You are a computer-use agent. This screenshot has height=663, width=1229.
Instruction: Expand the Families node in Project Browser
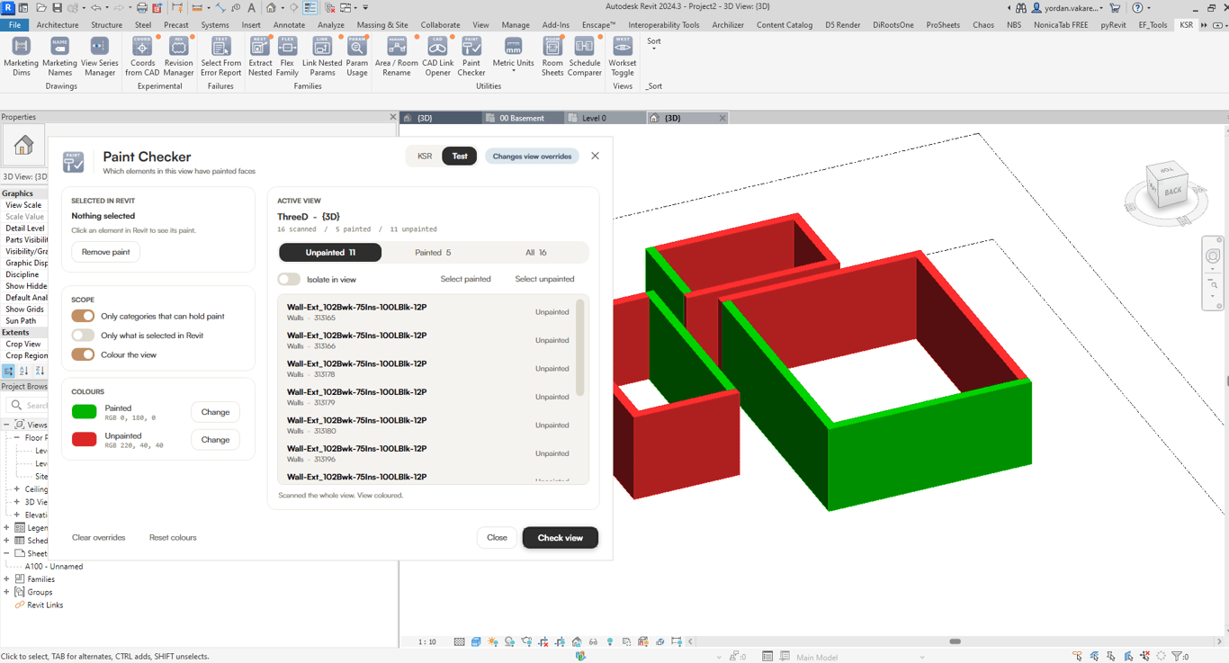click(x=7, y=579)
